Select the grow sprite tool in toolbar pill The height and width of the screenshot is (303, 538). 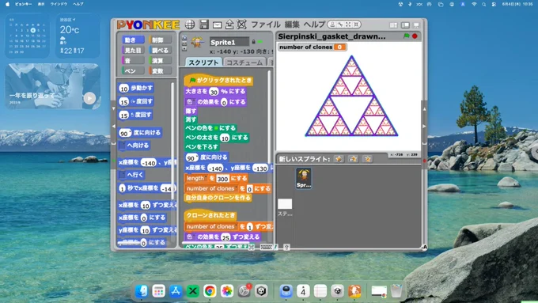(x=348, y=25)
